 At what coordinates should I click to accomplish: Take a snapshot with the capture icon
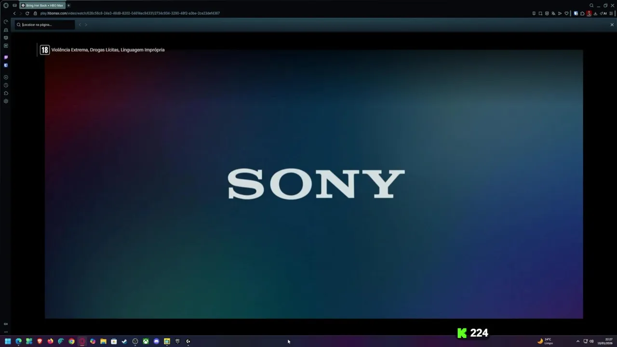tap(540, 13)
